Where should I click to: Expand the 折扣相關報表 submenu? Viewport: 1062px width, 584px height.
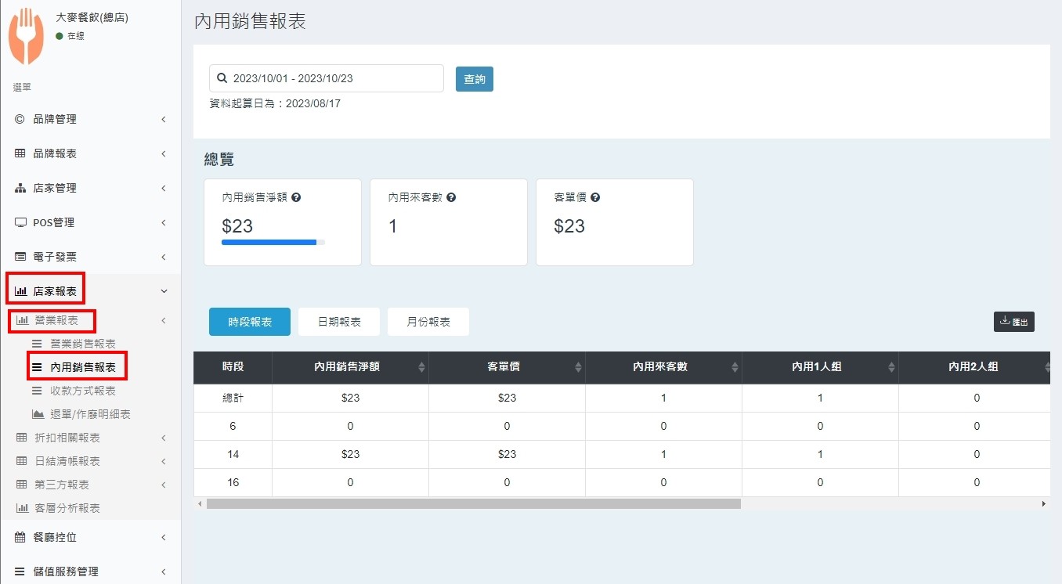coord(90,438)
